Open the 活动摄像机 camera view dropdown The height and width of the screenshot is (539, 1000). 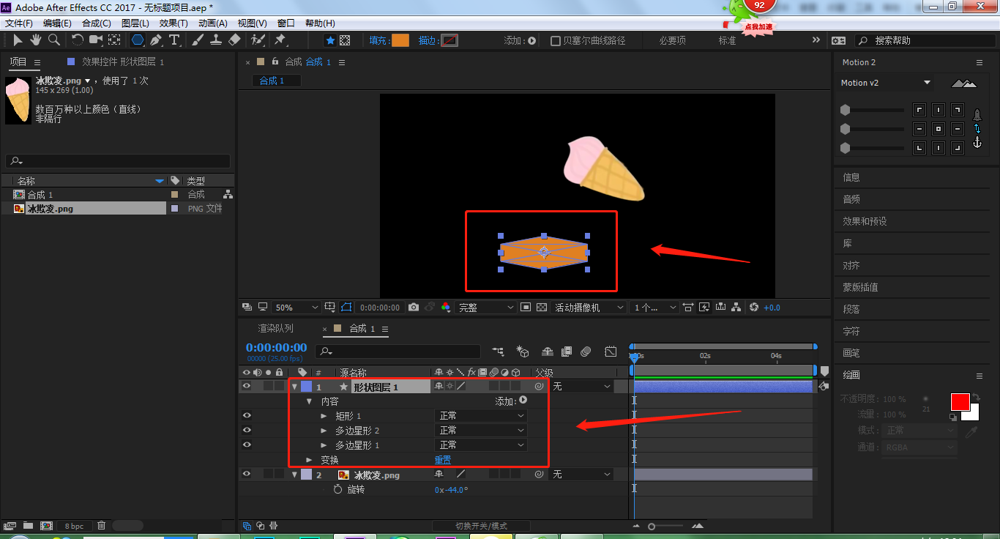pos(589,308)
